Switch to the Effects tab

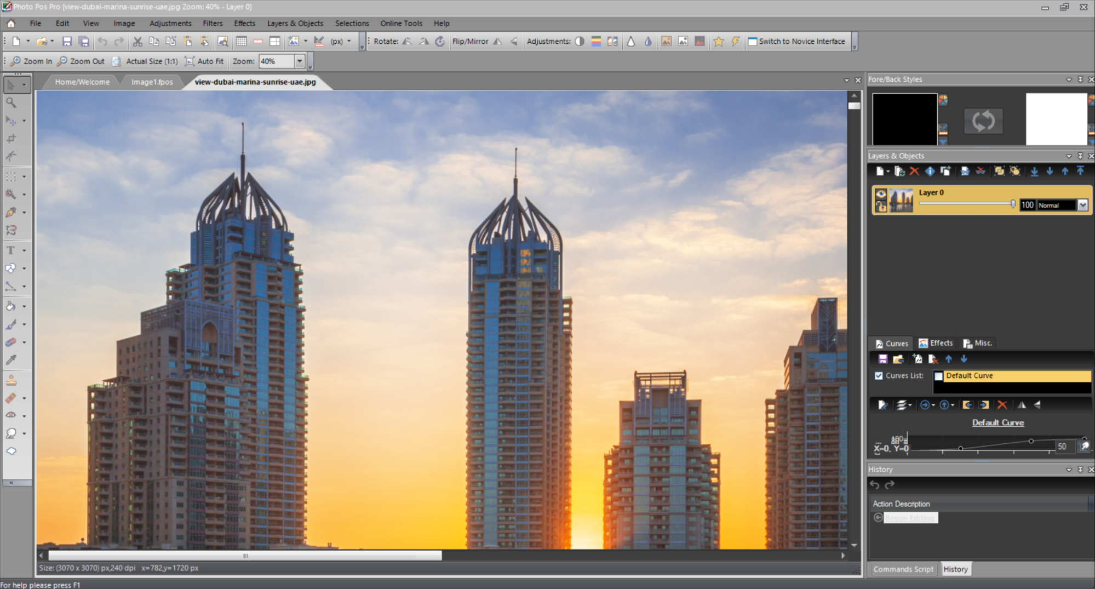936,343
